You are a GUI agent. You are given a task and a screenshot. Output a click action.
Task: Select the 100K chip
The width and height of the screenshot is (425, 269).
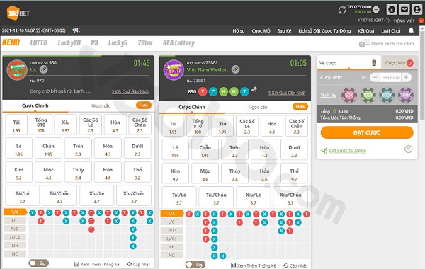368,95
